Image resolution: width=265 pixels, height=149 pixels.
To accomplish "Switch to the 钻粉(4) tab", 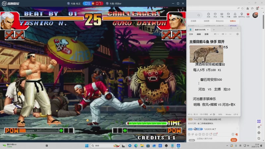I will pos(233,21).
